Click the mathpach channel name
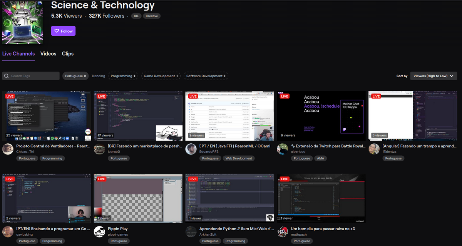This screenshot has height=246, width=462. pos(299,234)
